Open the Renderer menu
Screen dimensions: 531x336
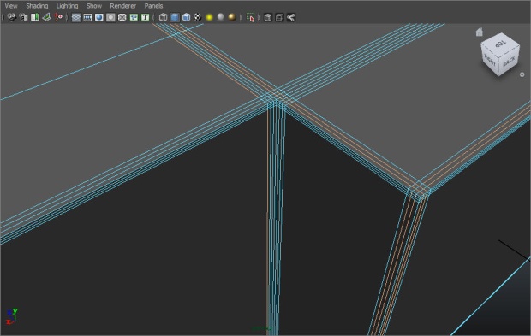click(x=122, y=6)
